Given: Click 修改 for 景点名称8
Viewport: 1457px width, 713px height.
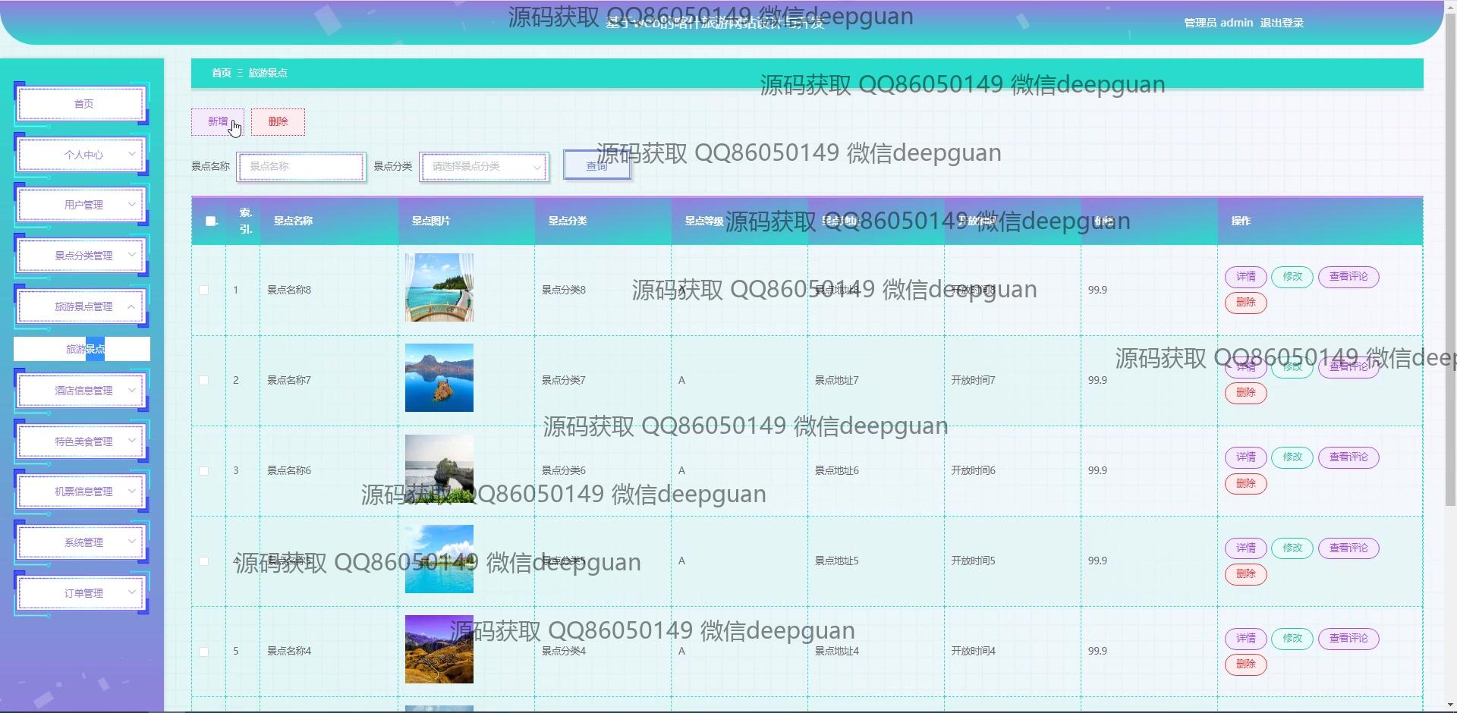Looking at the screenshot, I should tap(1292, 277).
